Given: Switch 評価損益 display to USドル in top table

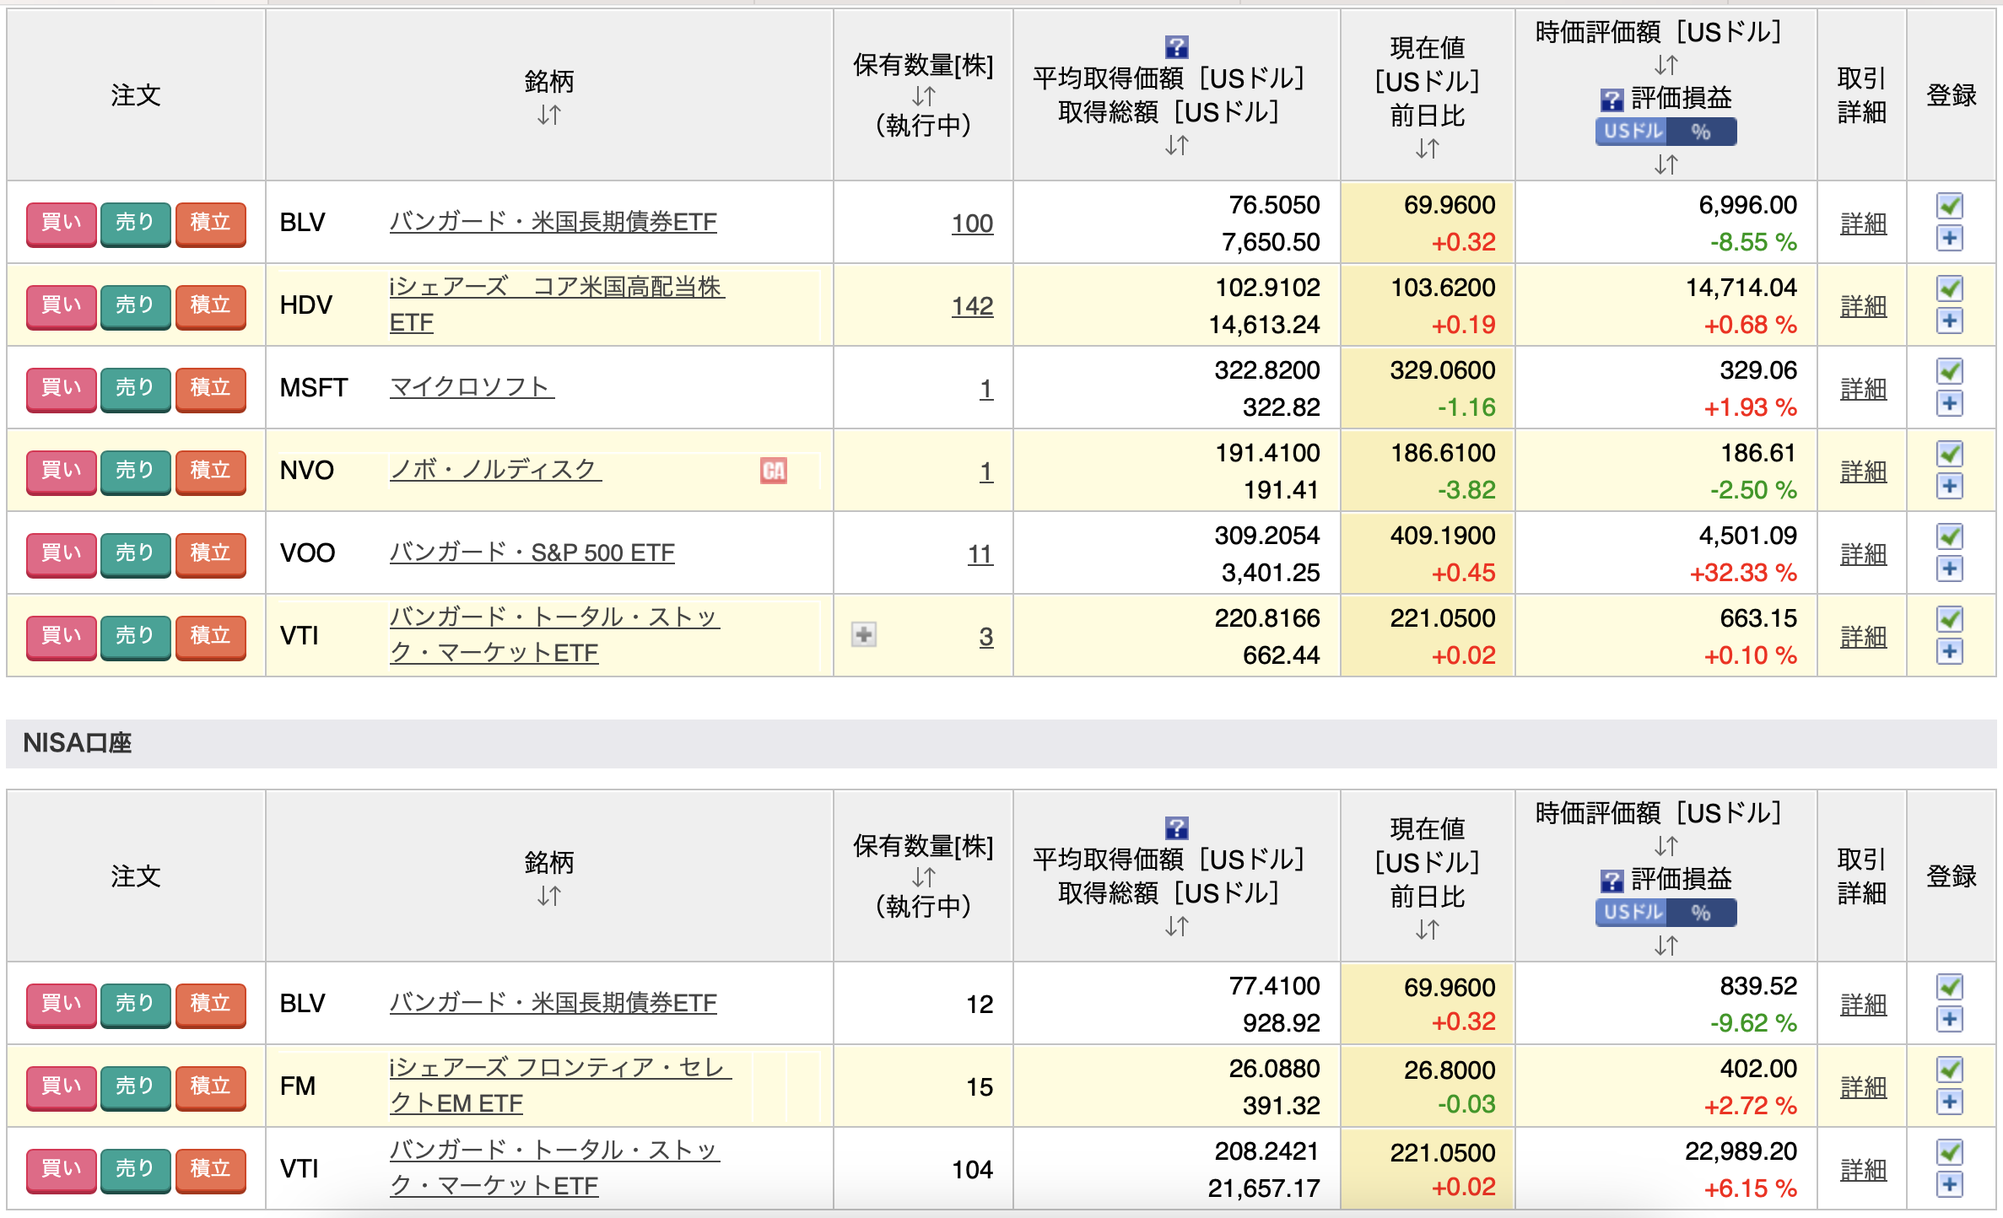Looking at the screenshot, I should 1633,132.
